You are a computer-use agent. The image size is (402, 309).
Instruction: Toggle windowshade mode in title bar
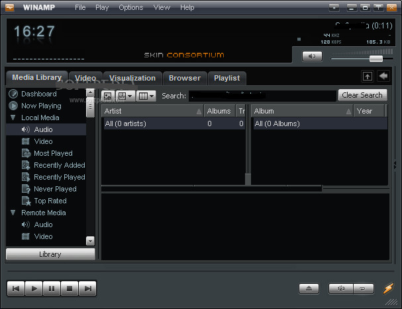378,8
